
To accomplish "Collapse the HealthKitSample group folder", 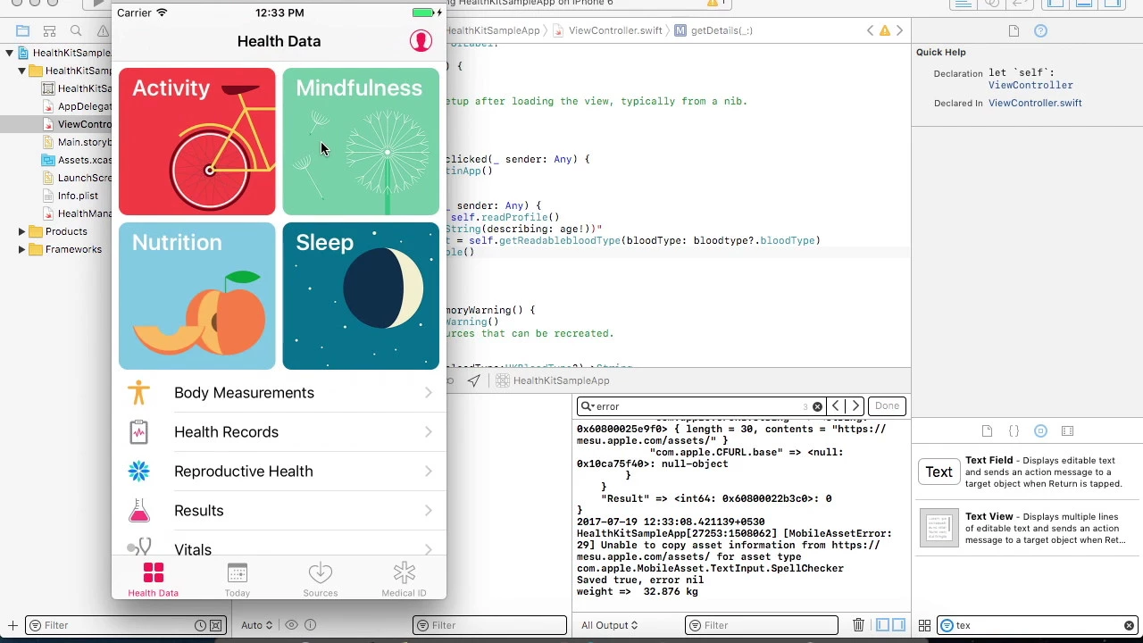I will pyautogui.click(x=21, y=71).
